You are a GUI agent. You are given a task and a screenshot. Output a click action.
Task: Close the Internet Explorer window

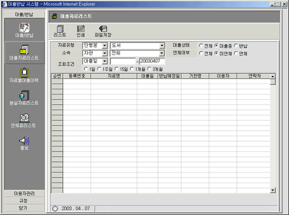tap(284, 4)
